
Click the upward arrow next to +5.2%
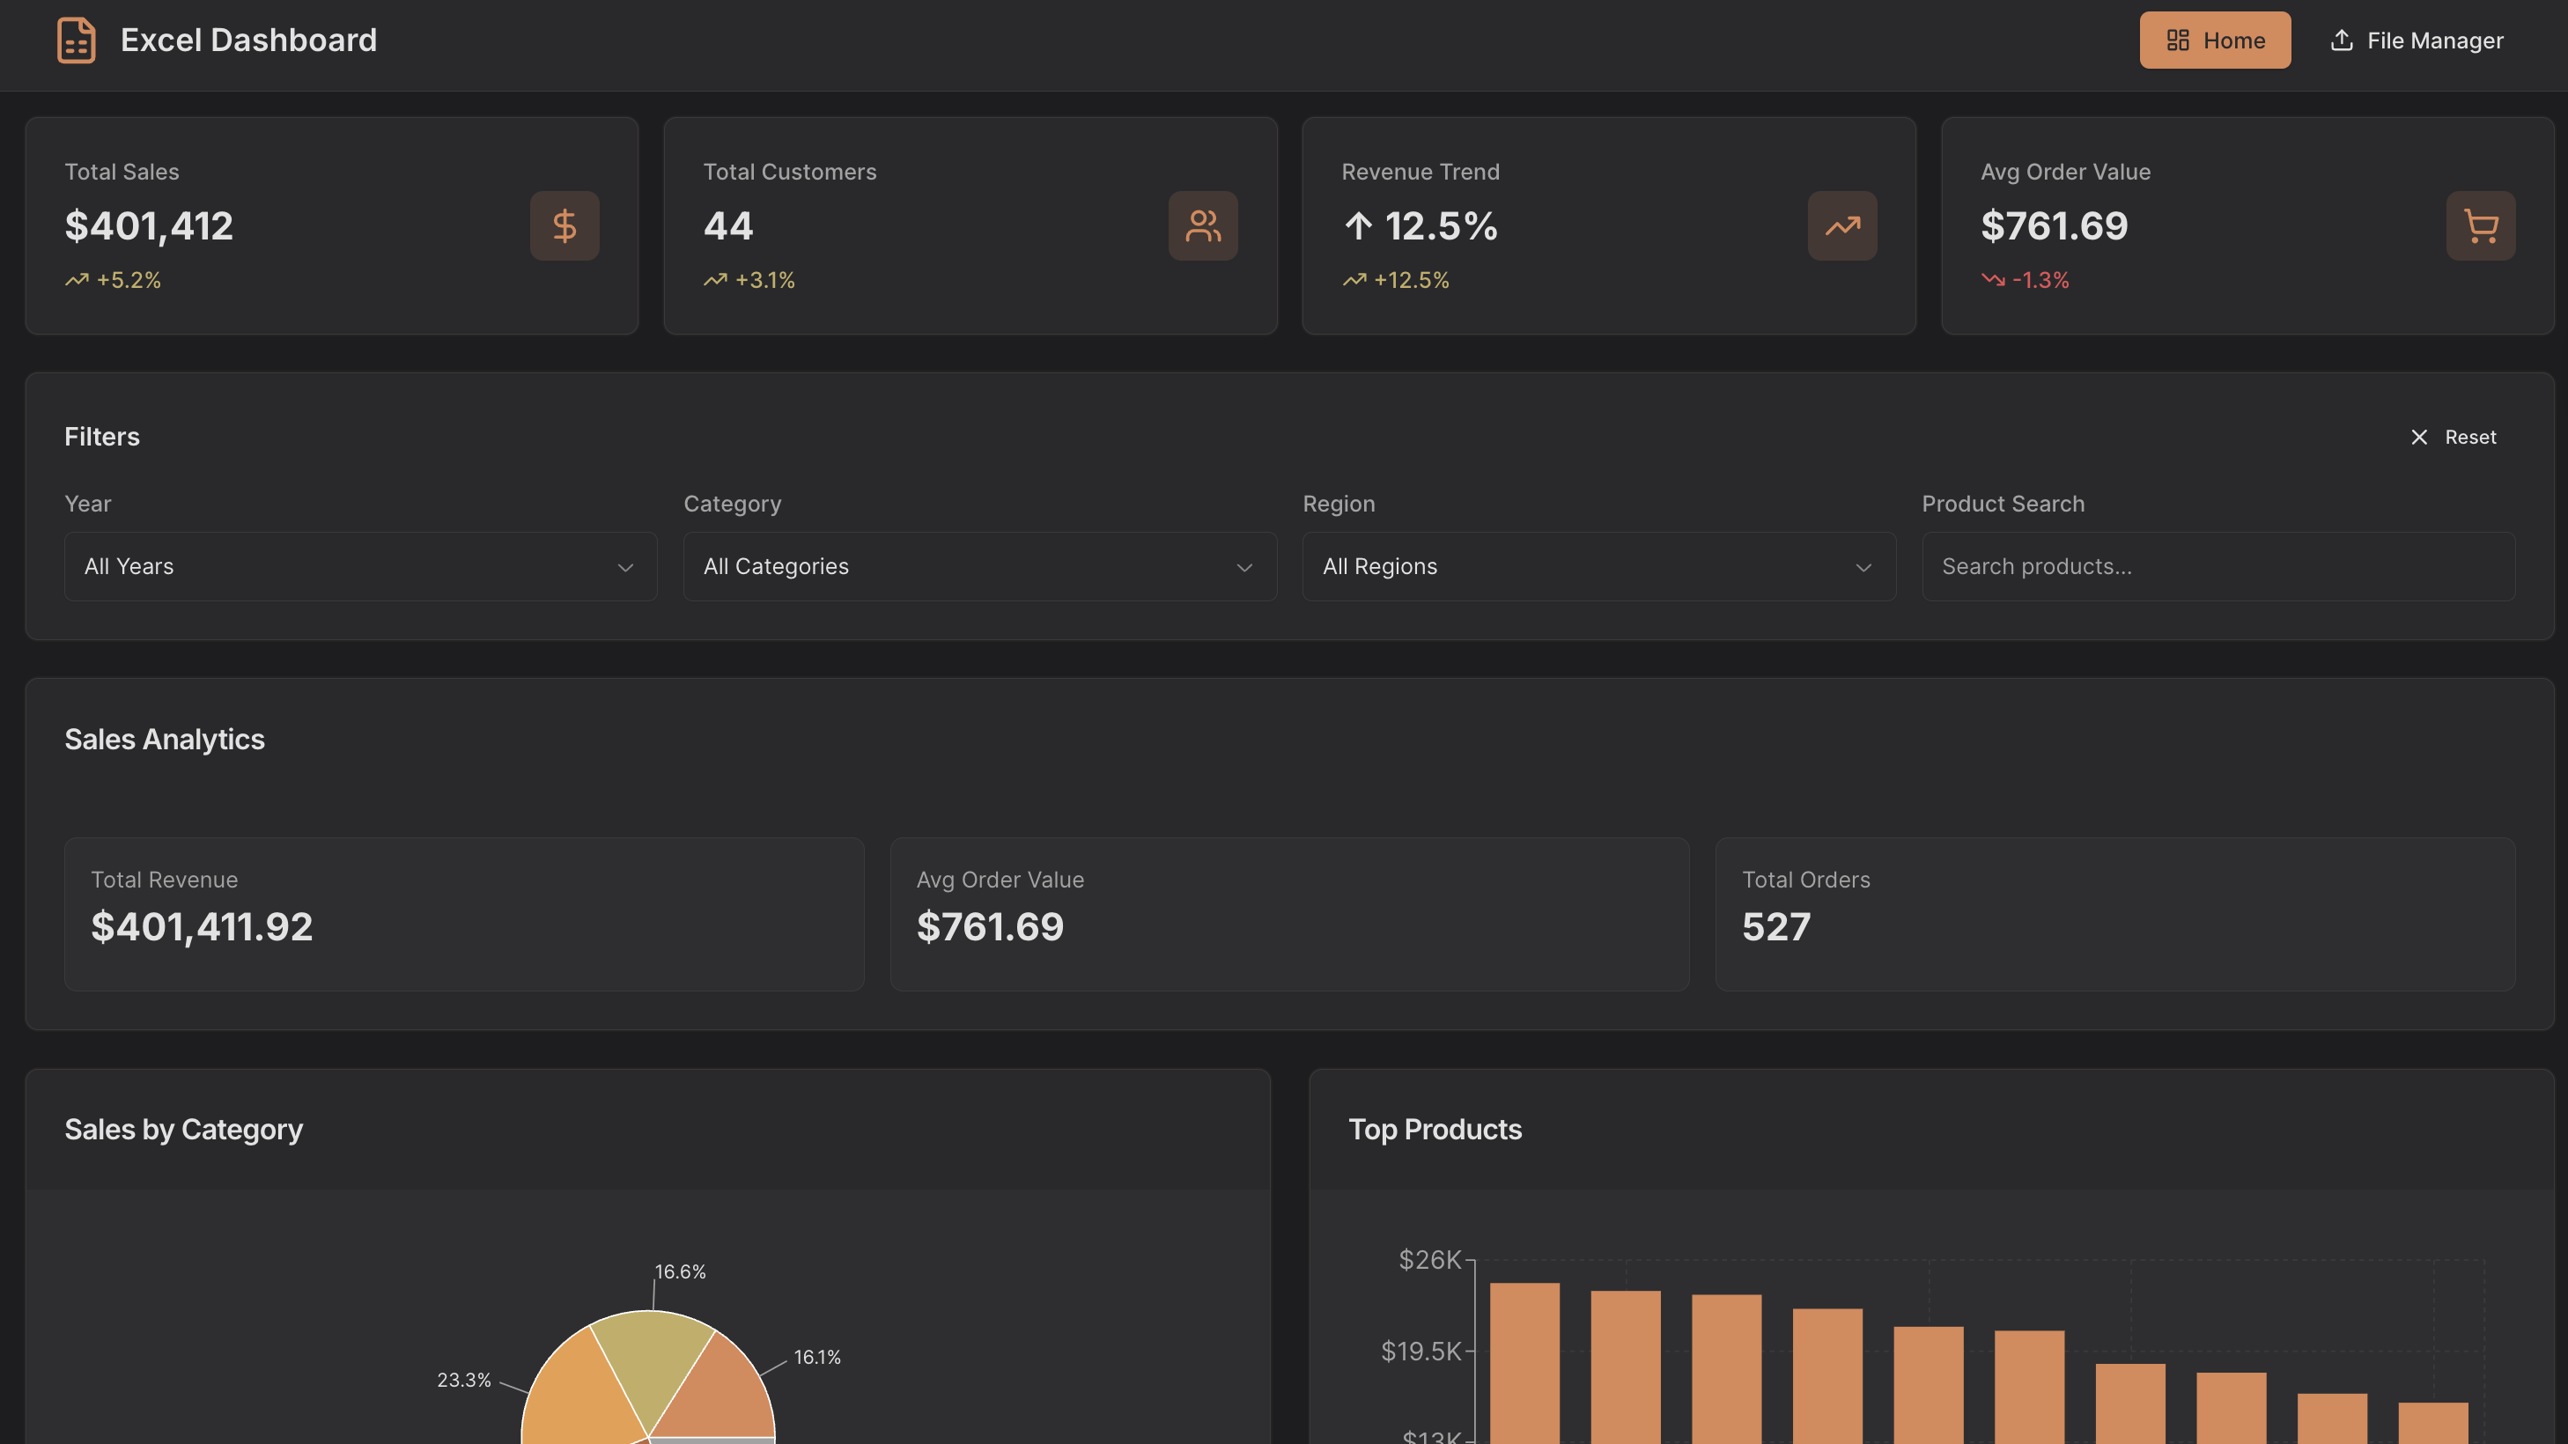(77, 280)
